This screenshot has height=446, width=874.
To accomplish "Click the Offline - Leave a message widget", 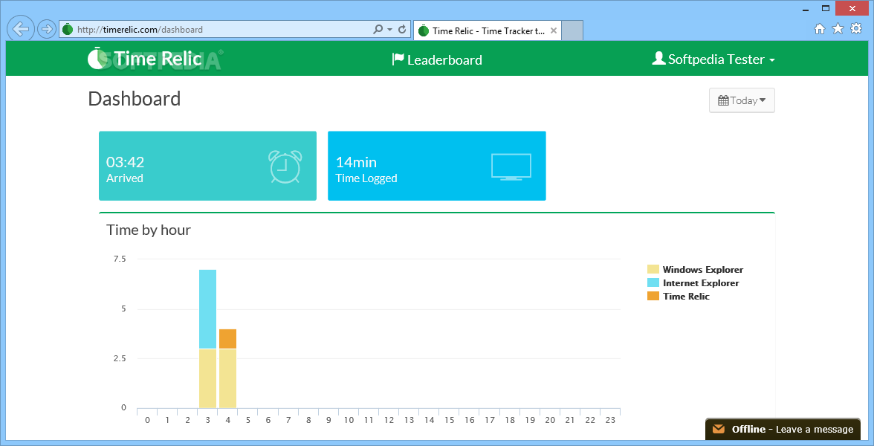I will tap(783, 430).
